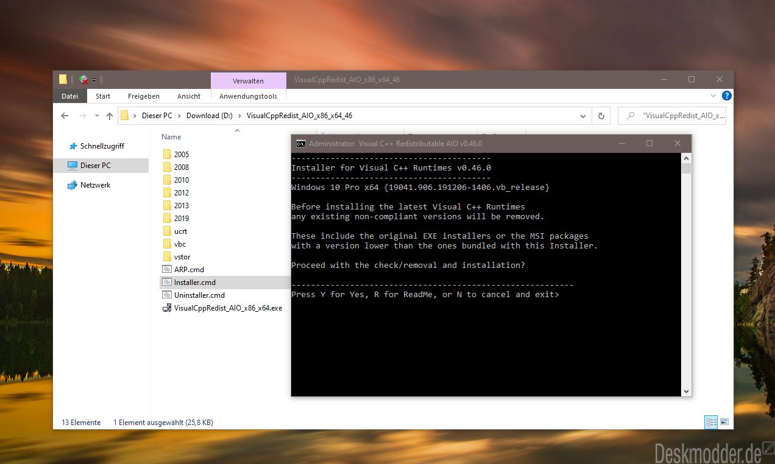Click the Explorer forward arrow
The width and height of the screenshot is (775, 464).
[82, 116]
